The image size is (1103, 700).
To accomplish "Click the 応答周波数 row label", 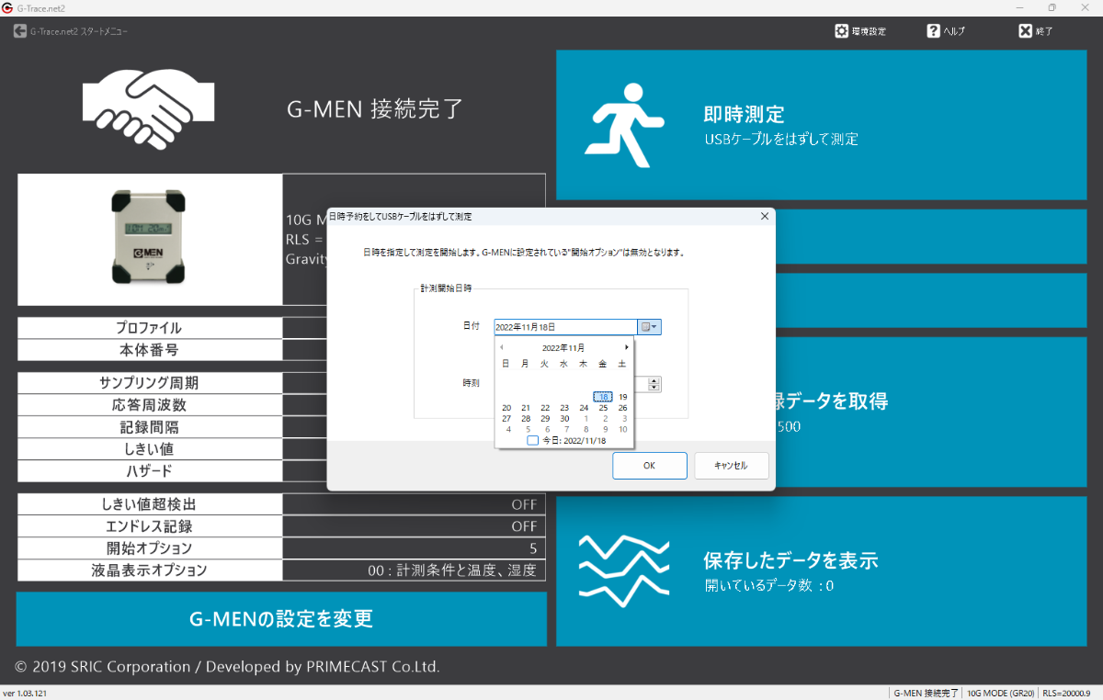I will point(149,405).
